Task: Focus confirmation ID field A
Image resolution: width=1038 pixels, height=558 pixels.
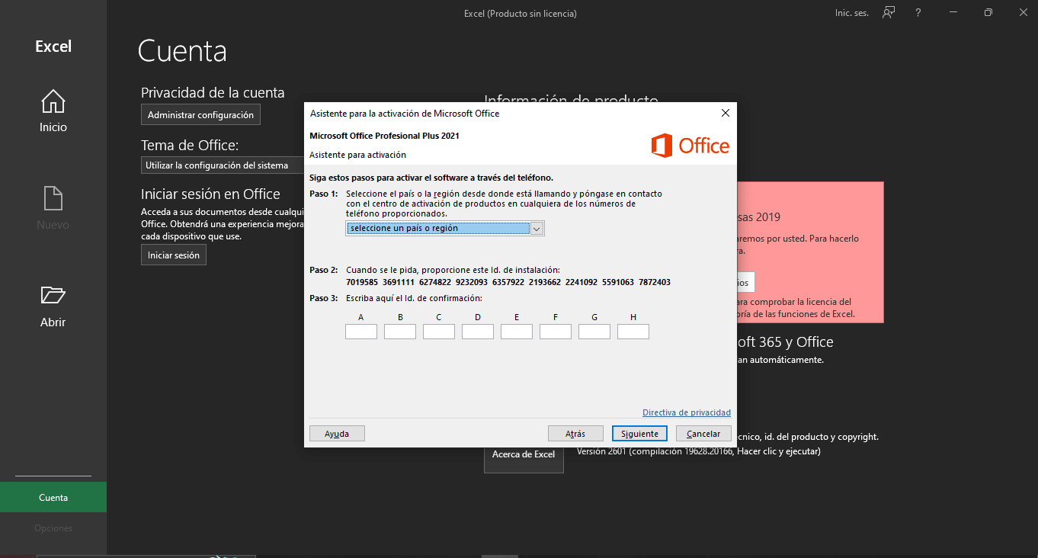Action: (x=361, y=332)
